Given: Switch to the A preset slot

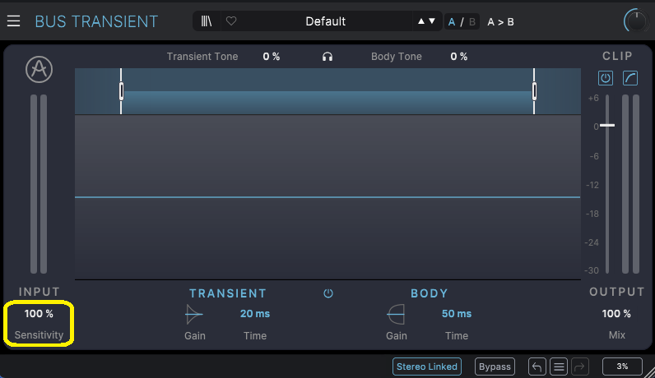Looking at the screenshot, I should click(452, 21).
